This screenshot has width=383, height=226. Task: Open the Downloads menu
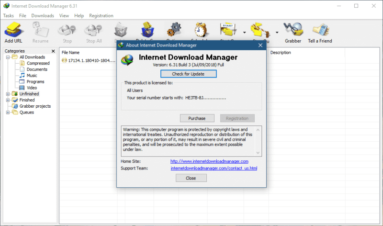[x=43, y=16]
